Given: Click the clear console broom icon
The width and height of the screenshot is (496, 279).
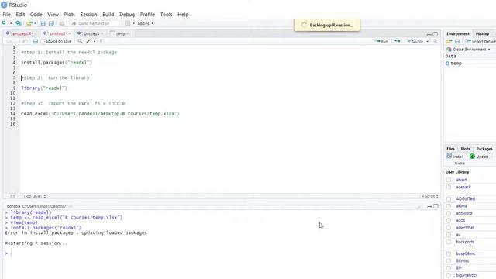Looking at the screenshot, I should click(419, 207).
